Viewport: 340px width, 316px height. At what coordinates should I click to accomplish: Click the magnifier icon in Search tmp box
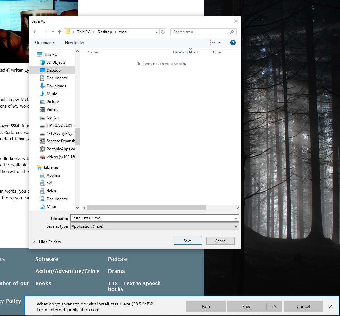[232, 32]
